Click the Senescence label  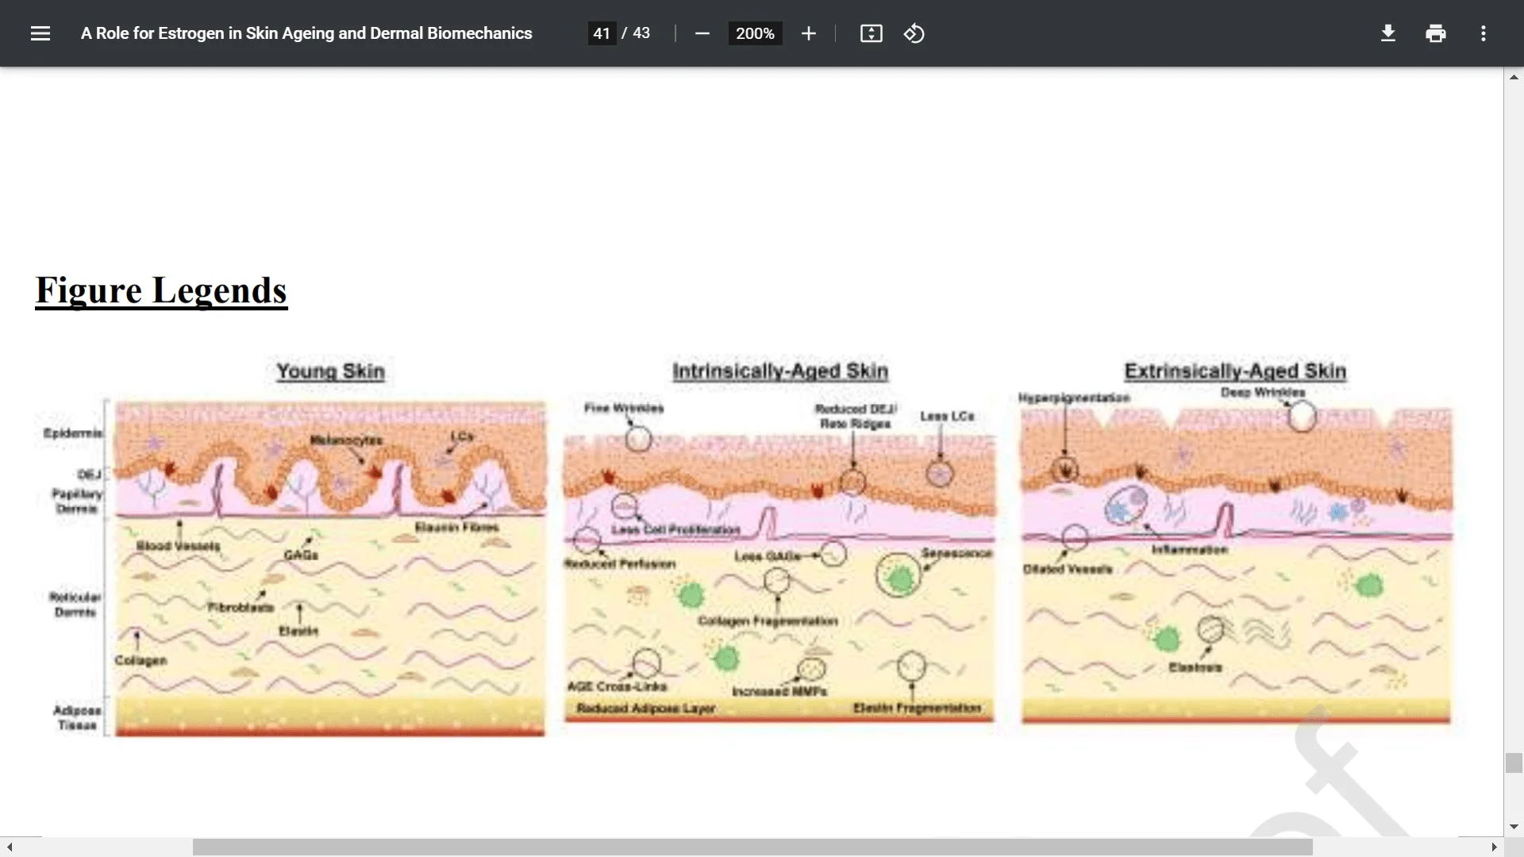956,553
